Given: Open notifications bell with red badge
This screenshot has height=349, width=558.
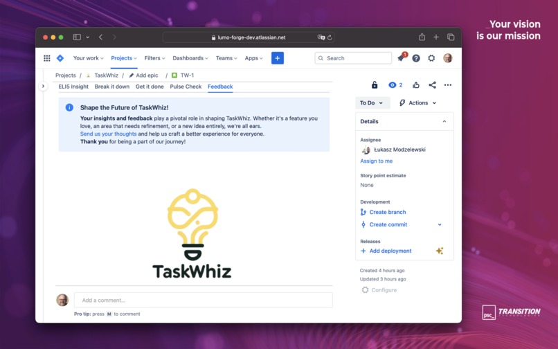Looking at the screenshot, I should click(402, 57).
